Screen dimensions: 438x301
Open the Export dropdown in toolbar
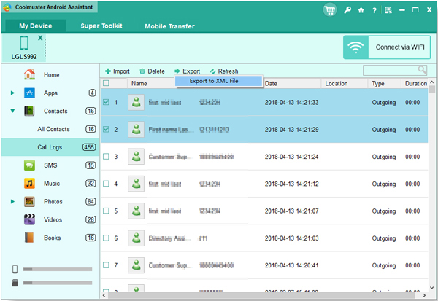pyautogui.click(x=187, y=71)
